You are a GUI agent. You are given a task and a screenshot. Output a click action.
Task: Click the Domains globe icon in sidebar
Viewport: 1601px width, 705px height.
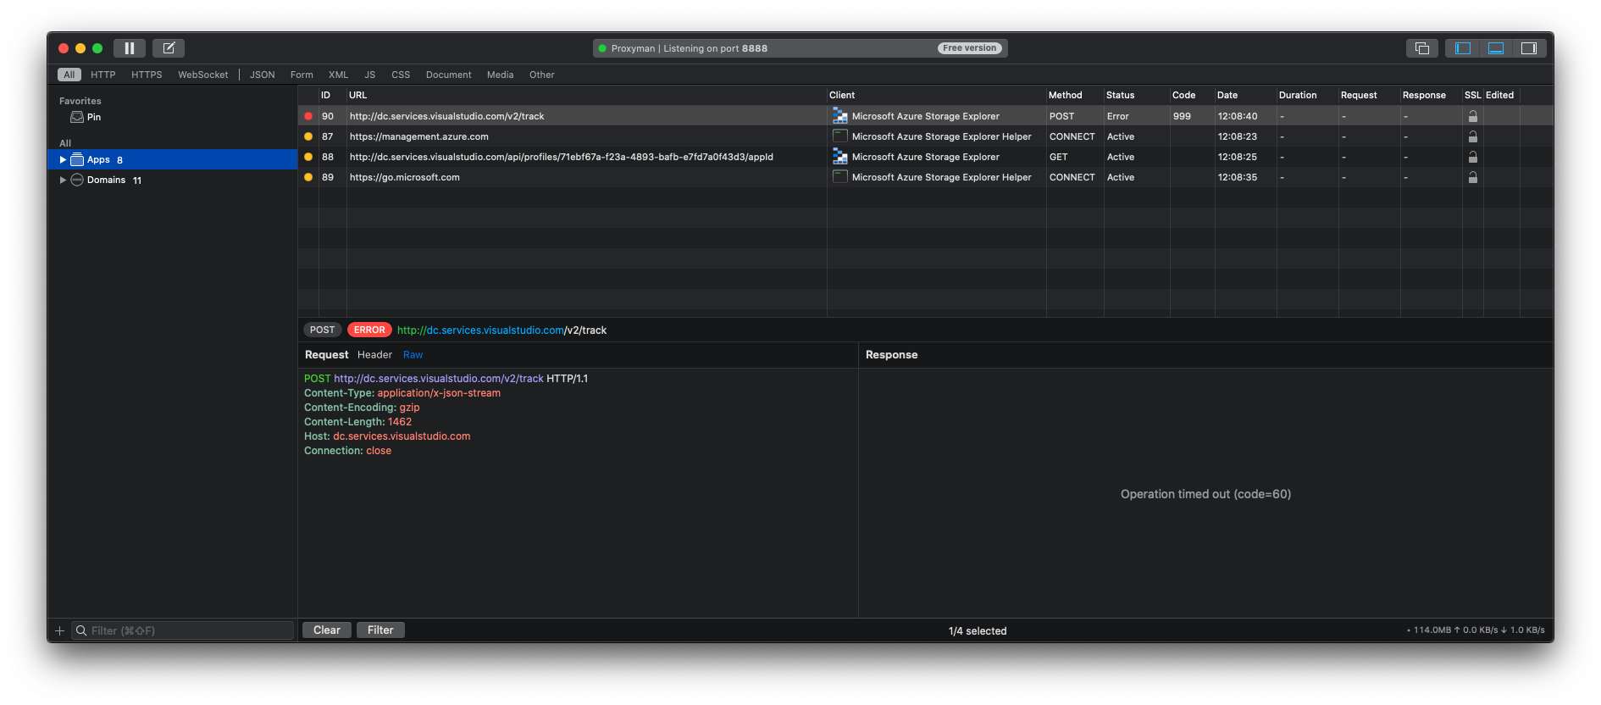tap(77, 180)
